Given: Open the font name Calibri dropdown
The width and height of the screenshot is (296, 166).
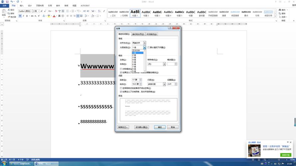Looking at the screenshot, I should pos(31,11).
